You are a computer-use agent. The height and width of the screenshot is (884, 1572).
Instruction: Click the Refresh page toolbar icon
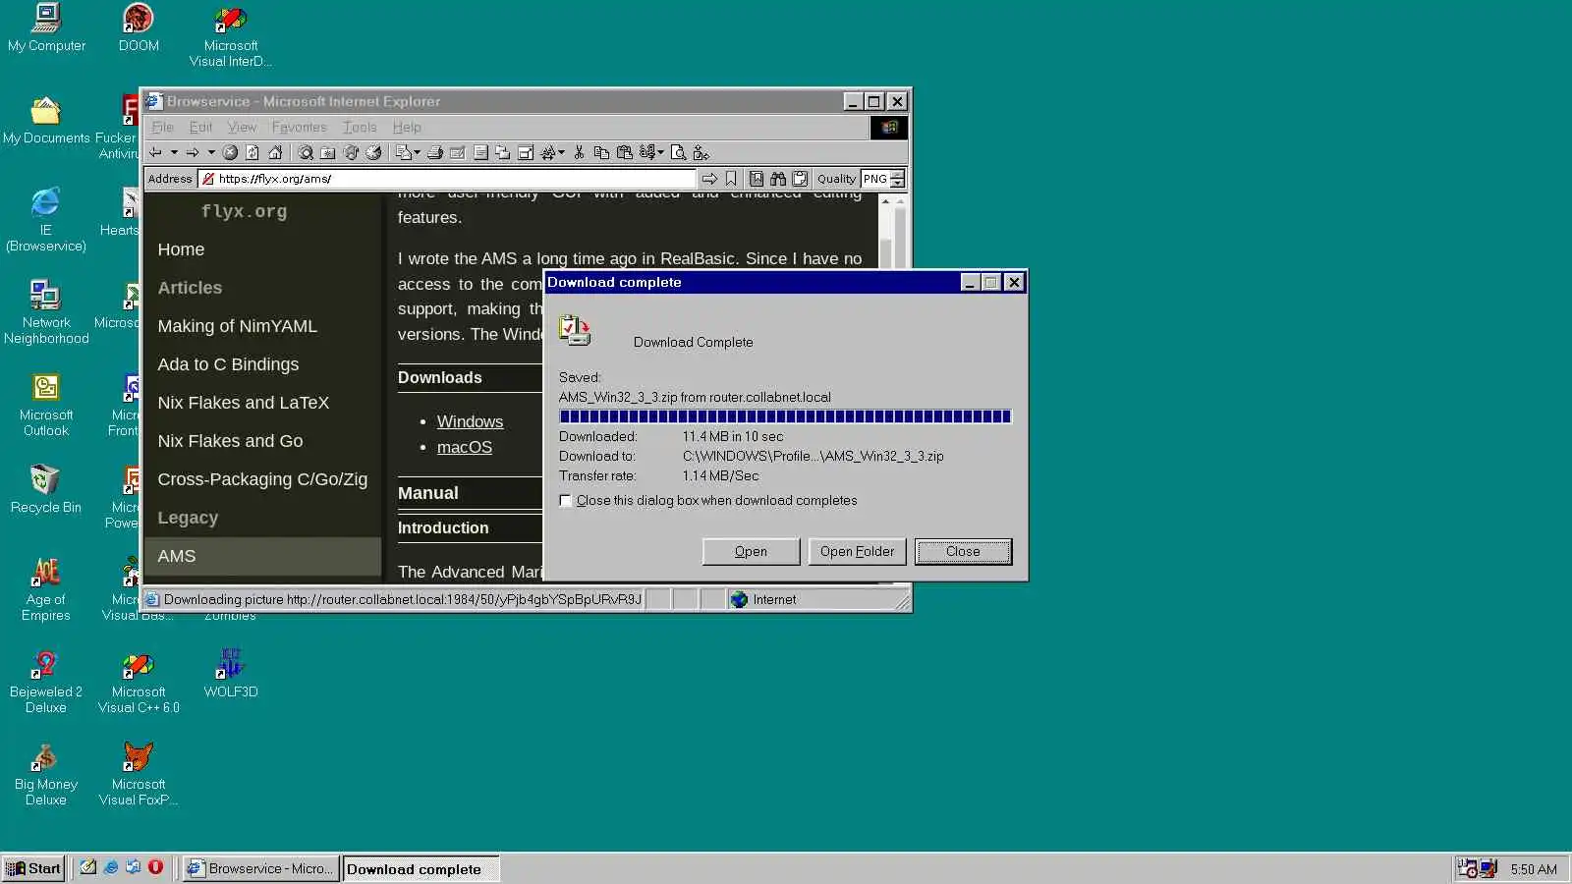253,152
